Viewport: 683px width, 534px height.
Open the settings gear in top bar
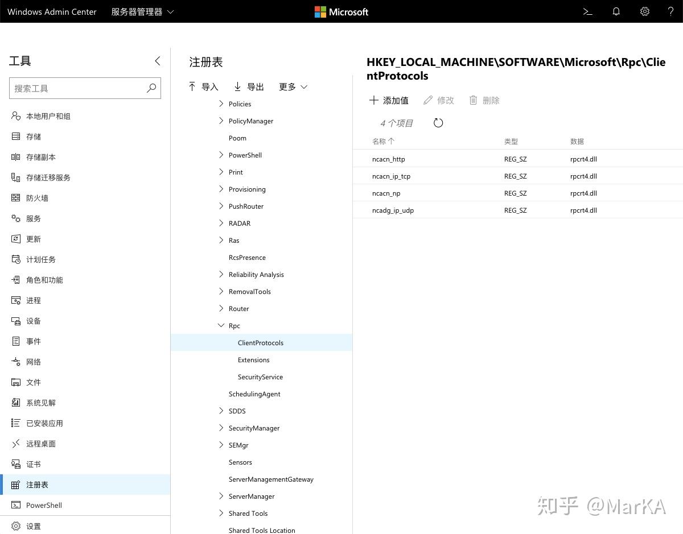click(644, 11)
